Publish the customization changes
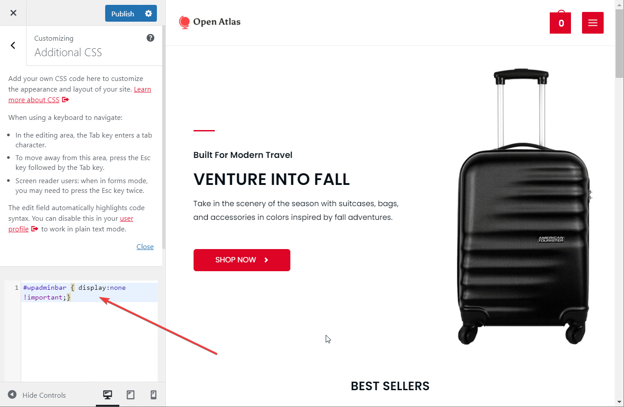Image resolution: width=624 pixels, height=407 pixels. (x=122, y=13)
